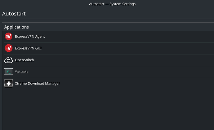Click the OpenSnitch cloud icon
The width and height of the screenshot is (214, 130).
click(8, 60)
